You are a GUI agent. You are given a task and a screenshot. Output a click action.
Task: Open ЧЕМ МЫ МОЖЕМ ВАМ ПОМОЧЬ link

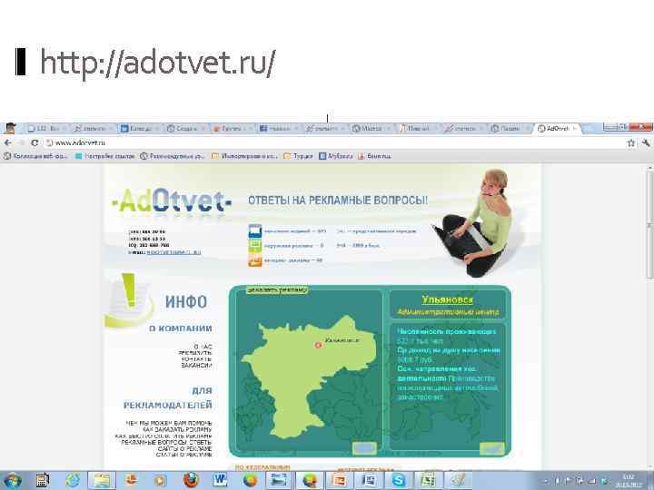click(x=169, y=423)
